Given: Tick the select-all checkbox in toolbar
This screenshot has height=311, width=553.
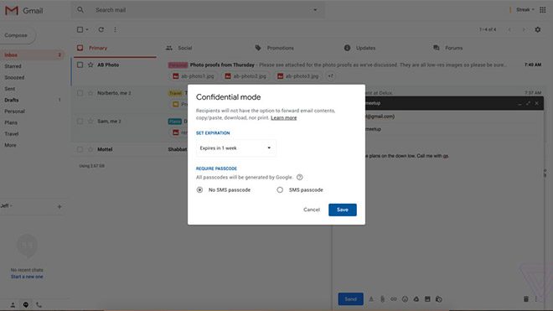Looking at the screenshot, I should click(80, 29).
